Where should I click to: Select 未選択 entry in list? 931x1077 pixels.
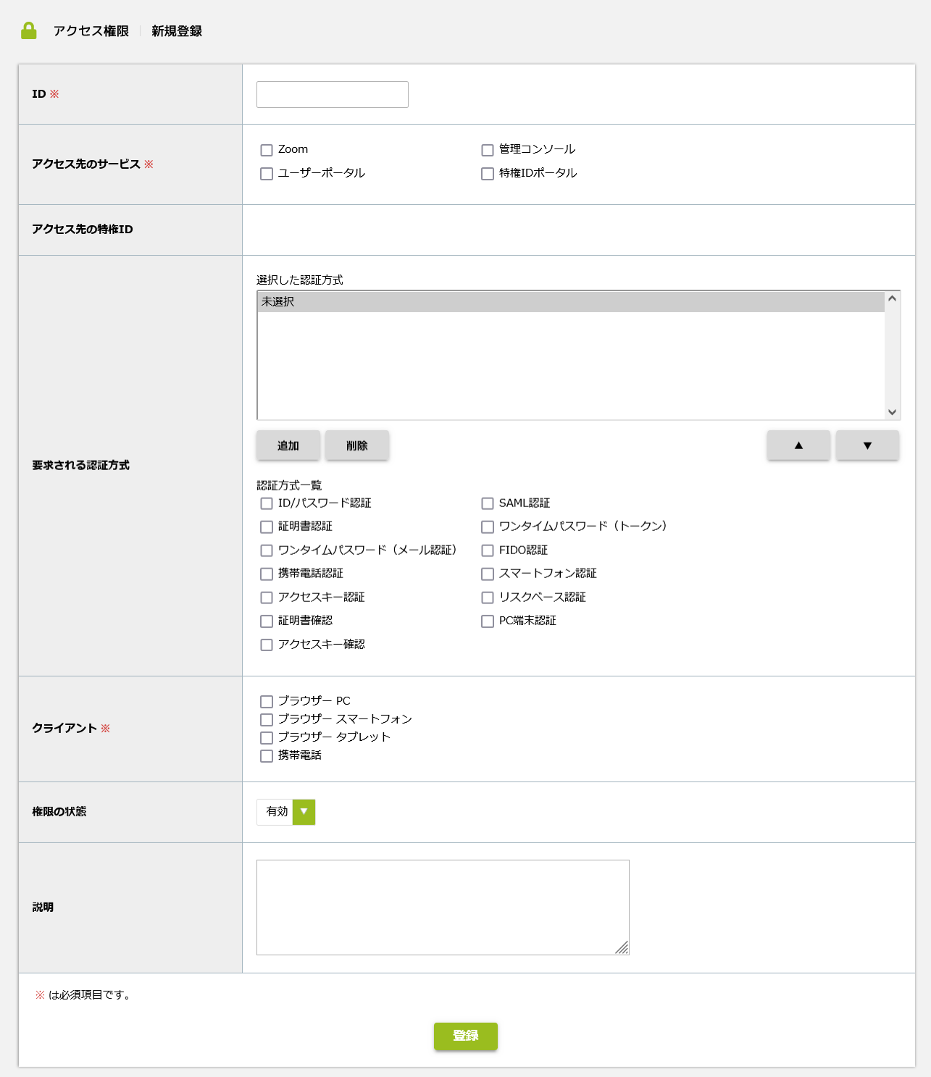571,302
